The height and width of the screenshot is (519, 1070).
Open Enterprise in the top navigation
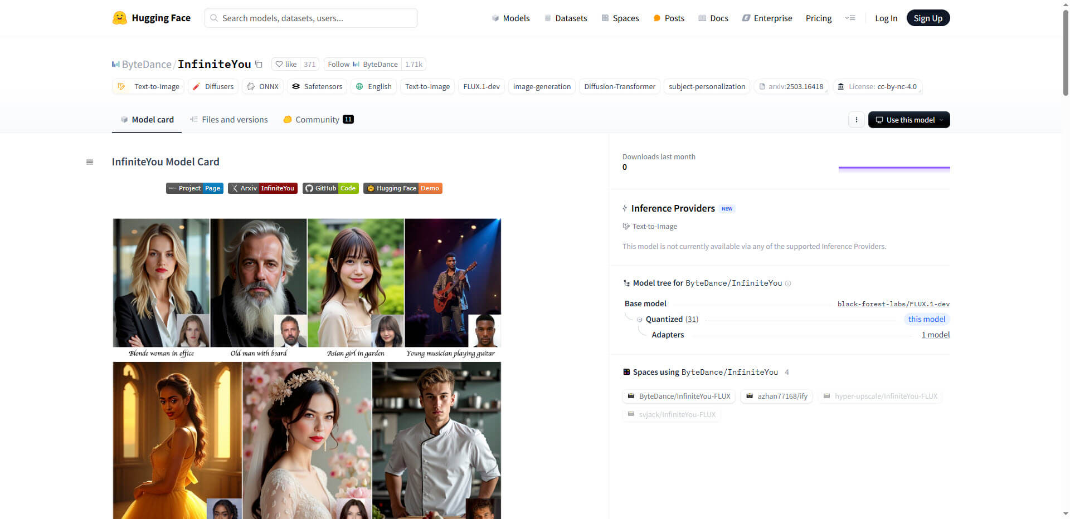coord(767,18)
